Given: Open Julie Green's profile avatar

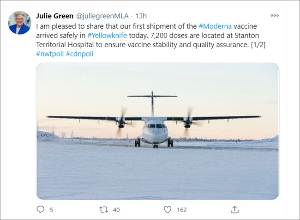Looking at the screenshot, I should coord(19,23).
